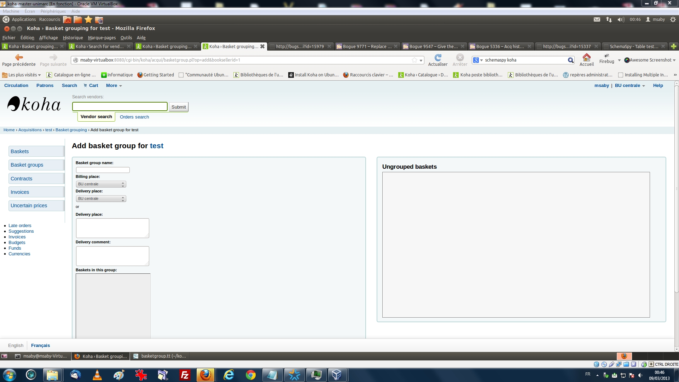Click the Basket group name field
This screenshot has width=679, height=382.
tap(103, 170)
